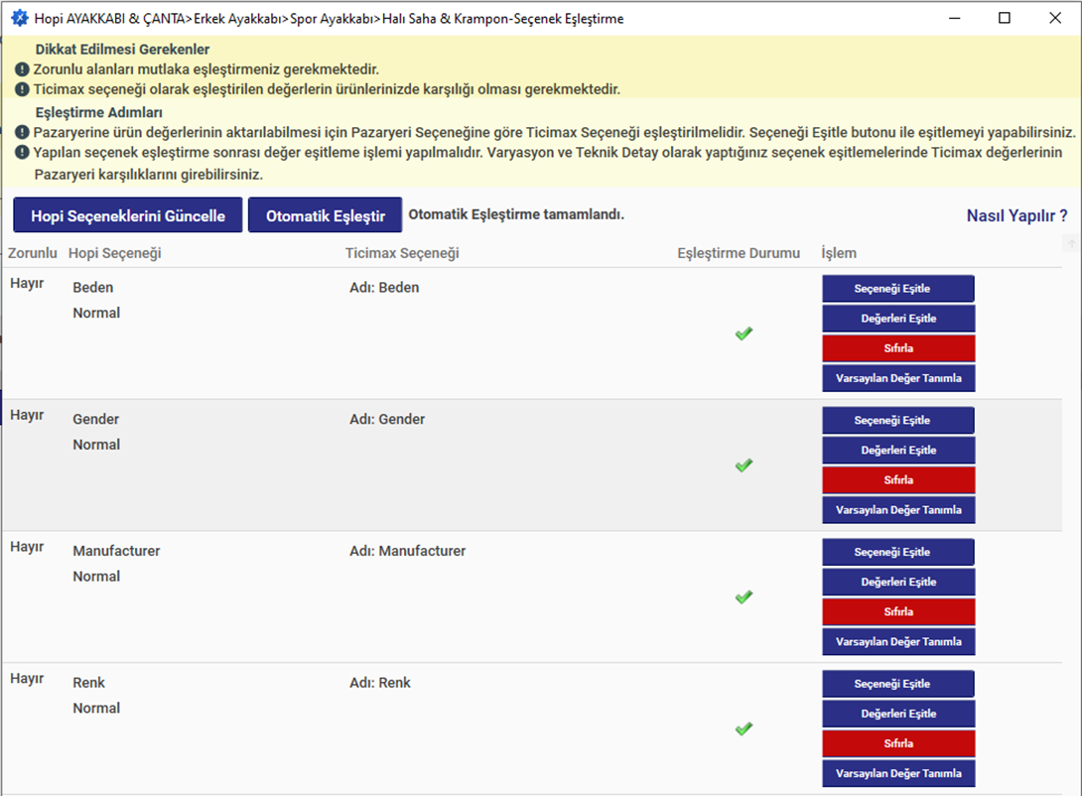Click the warning icon beside 'Ticimax seçeneği olarak' notice
Viewport: 1082px width, 796px height.
coord(22,89)
